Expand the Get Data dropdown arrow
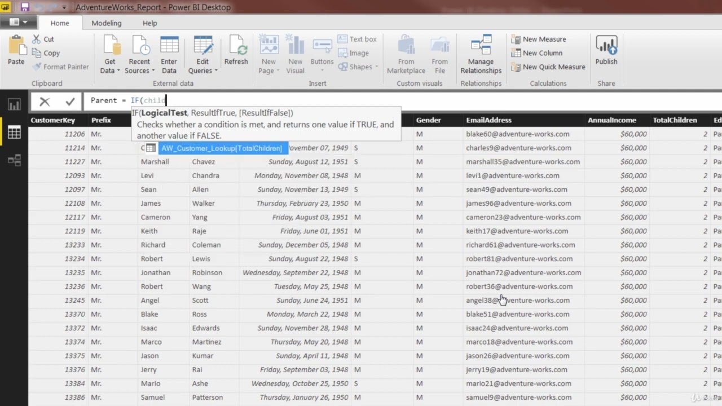This screenshot has width=722, height=406. pos(118,71)
